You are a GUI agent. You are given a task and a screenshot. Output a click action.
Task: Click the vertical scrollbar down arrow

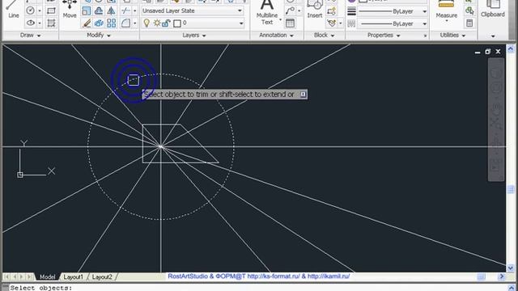[x=511, y=268]
